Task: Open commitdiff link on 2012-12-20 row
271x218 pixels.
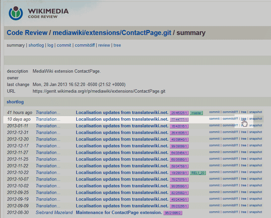Action: pyautogui.click(x=230, y=139)
